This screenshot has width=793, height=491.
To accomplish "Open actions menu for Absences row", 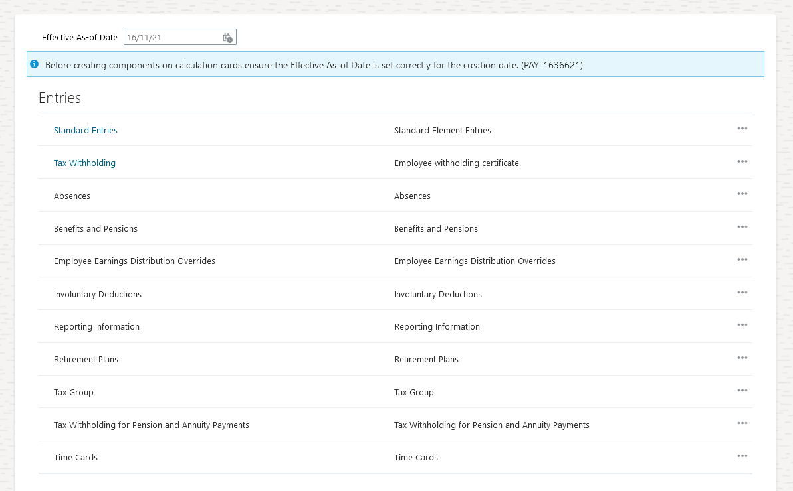I will (x=742, y=194).
